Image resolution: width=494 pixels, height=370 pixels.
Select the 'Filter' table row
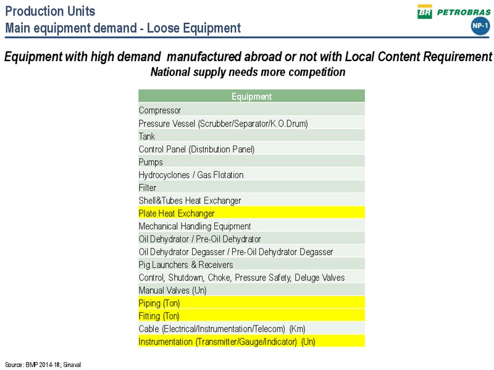[251, 187]
